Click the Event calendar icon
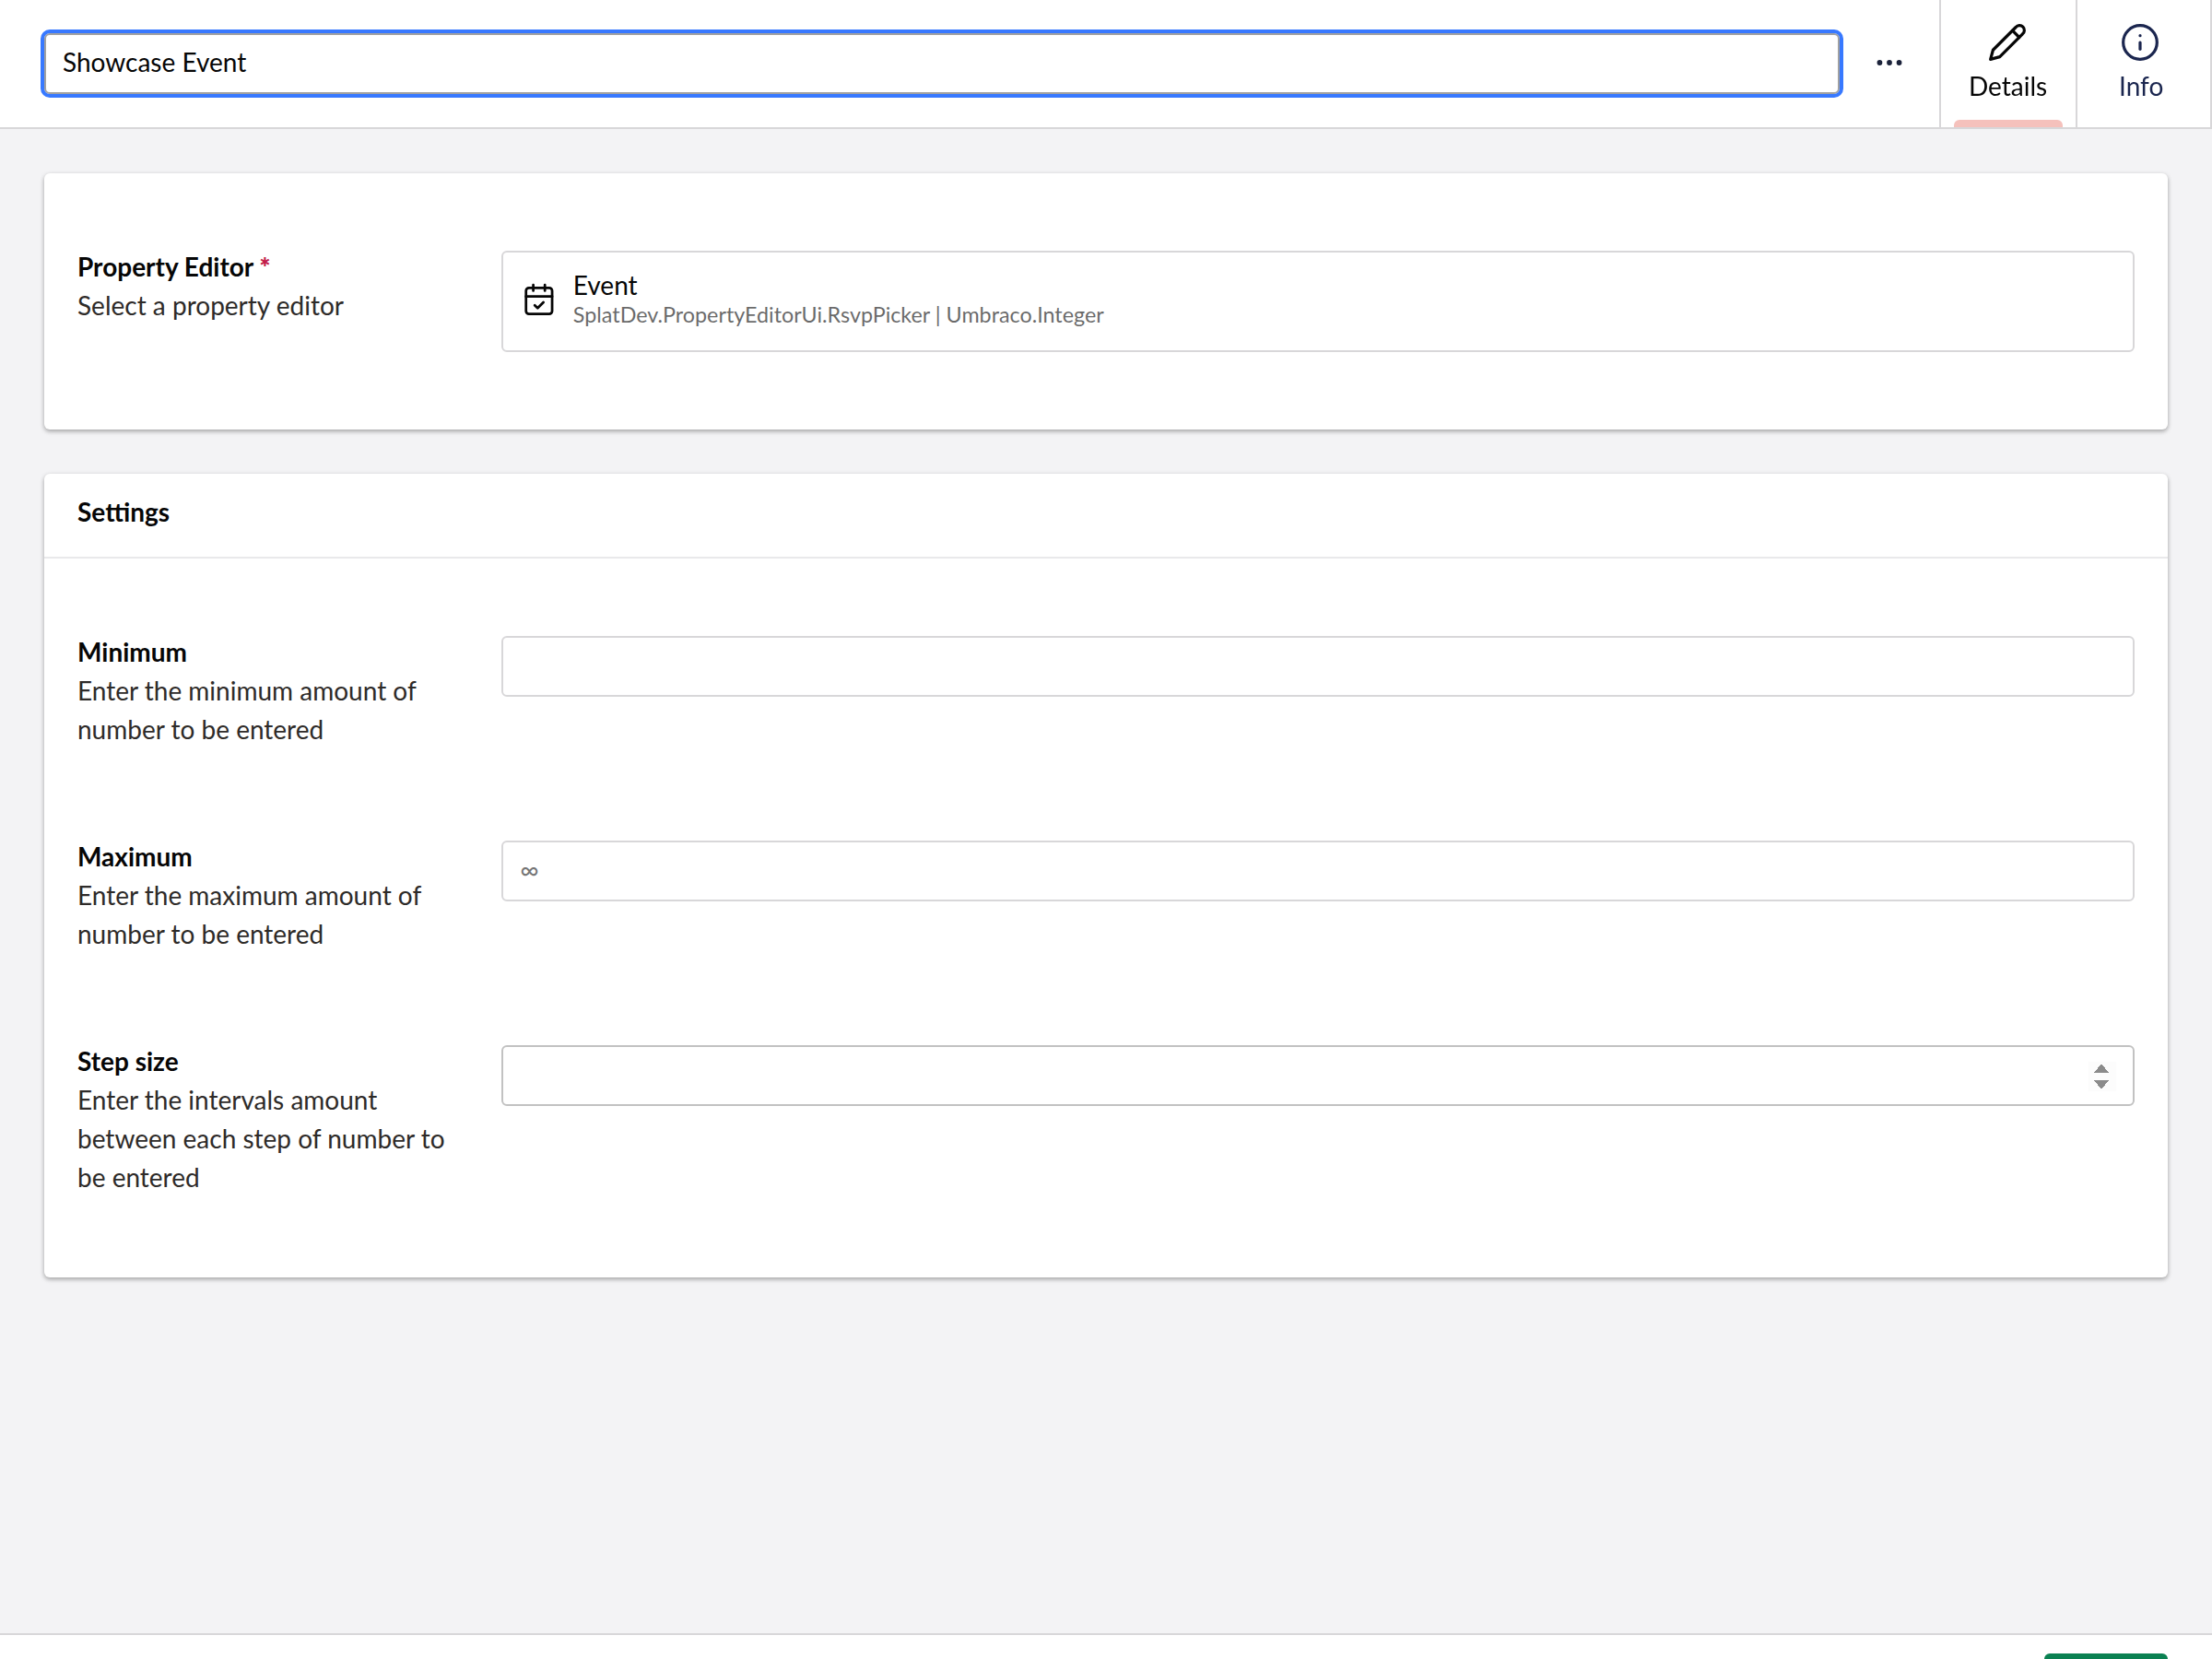Screen dimensions: 2212x1659 539,300
